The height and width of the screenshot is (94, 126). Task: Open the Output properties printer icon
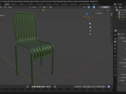(x=115, y=42)
